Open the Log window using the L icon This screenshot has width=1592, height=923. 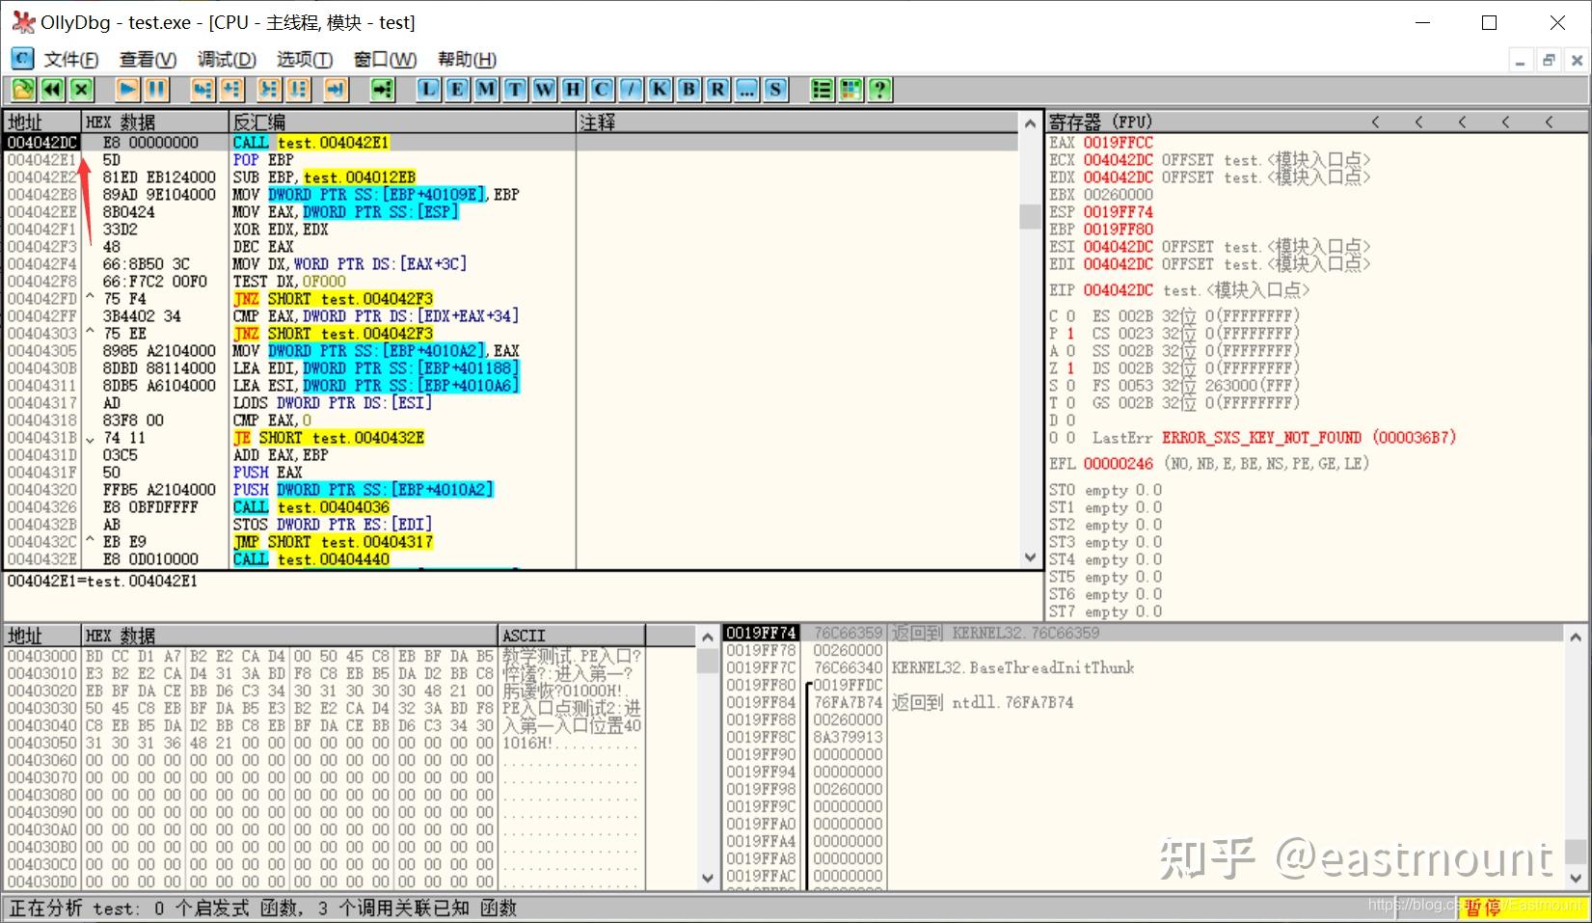(x=427, y=89)
